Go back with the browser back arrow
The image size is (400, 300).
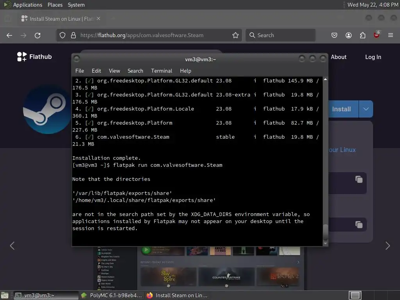9,35
